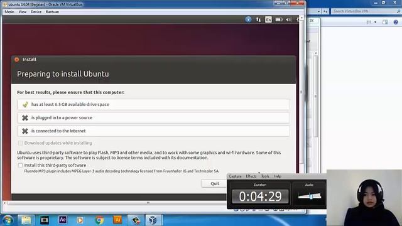Viewport: 402px width, 226px height.
Task: Click 'is connected to the Internet' row
Action: [153, 131]
